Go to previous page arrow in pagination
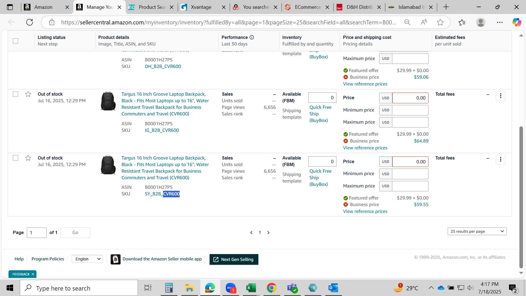The height and width of the screenshot is (296, 526). coord(251,232)
